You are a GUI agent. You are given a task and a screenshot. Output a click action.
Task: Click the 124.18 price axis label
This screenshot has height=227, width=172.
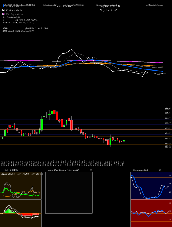[x=168, y=133]
